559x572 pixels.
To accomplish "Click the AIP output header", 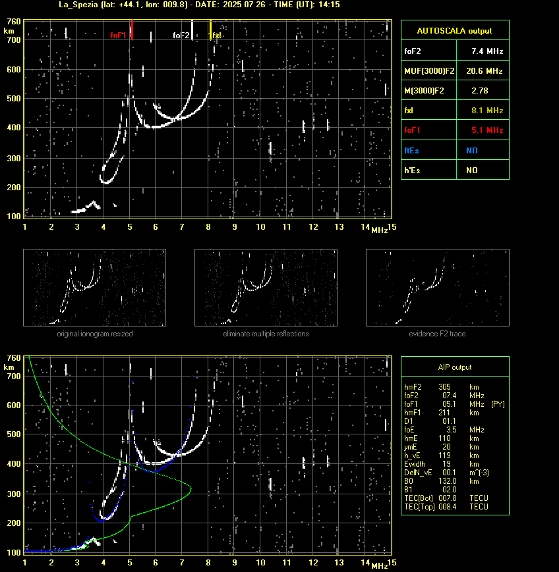I will [x=454, y=367].
